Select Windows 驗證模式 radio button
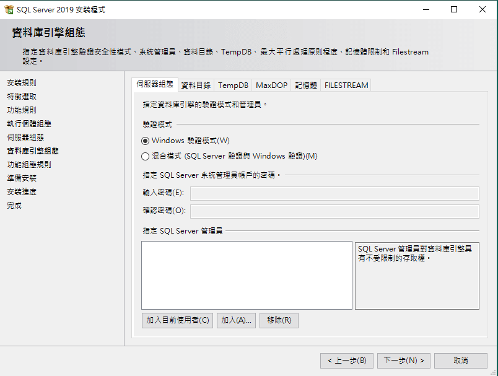 [x=146, y=141]
